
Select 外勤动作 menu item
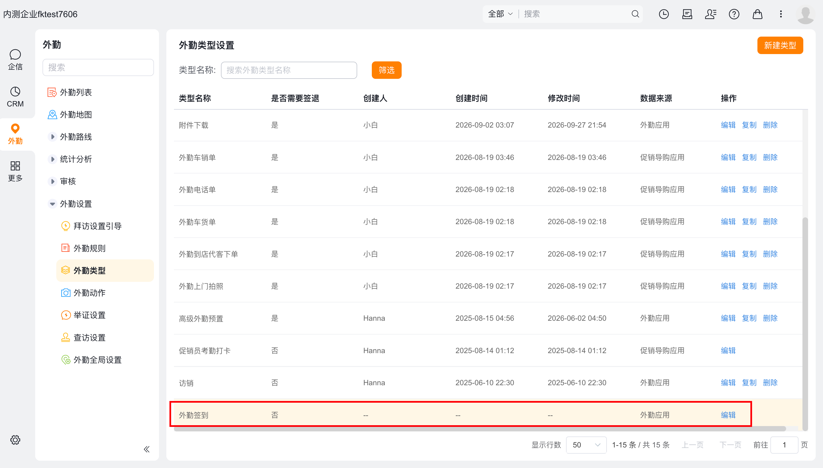[x=83, y=293]
